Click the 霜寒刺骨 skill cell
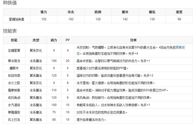The height and width of the screenshot is (126, 193). (14, 90)
